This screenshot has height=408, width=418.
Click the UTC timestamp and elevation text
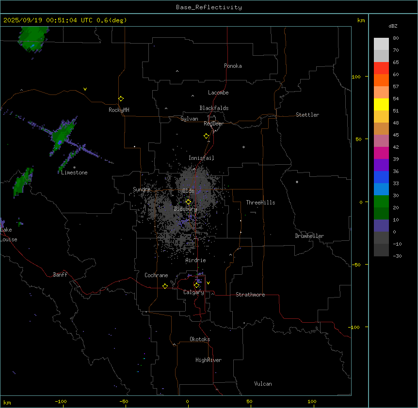(65, 20)
